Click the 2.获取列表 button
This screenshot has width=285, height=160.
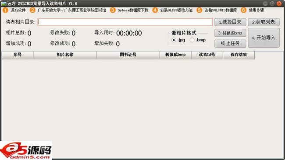click(264, 22)
